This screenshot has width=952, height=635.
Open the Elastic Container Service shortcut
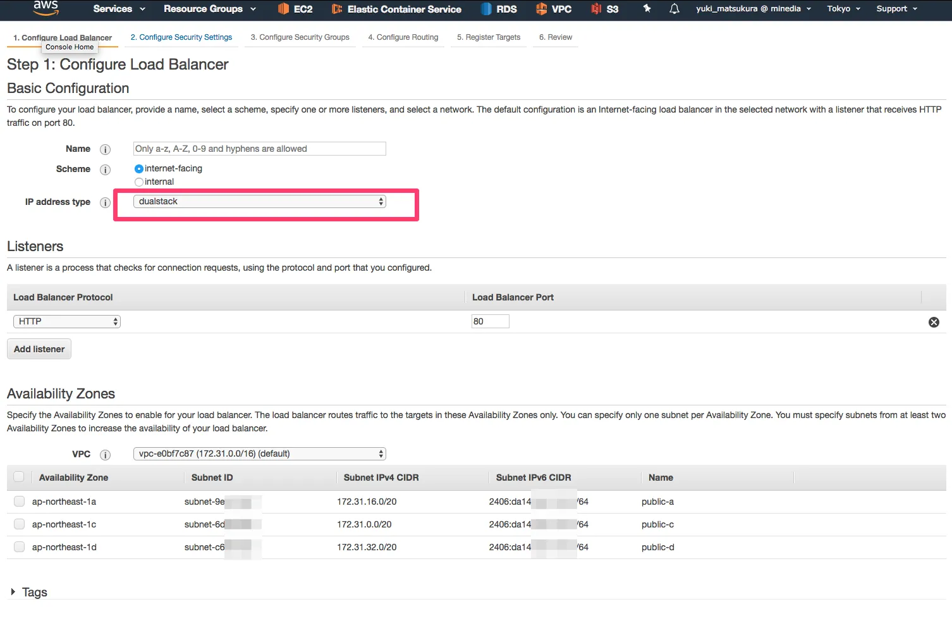(396, 9)
